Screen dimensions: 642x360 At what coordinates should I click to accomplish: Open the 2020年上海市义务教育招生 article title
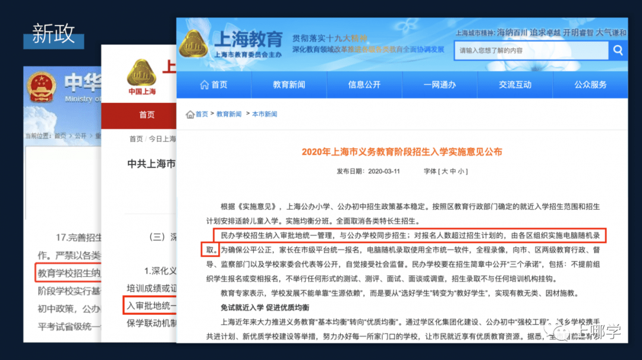coord(402,151)
